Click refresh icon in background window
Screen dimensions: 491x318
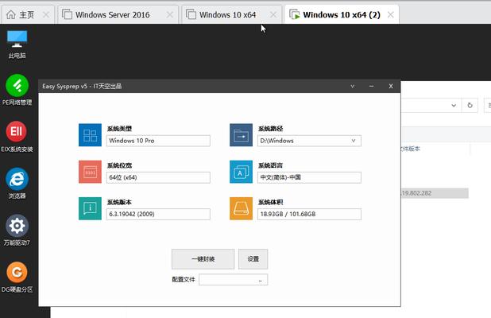click(470, 105)
